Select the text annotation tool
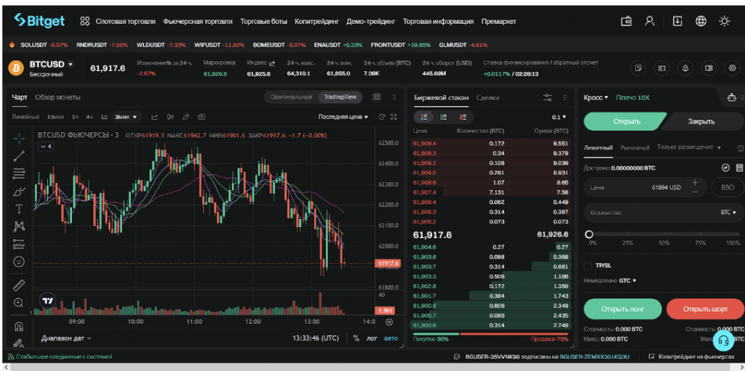The height and width of the screenshot is (371, 745). [x=19, y=209]
